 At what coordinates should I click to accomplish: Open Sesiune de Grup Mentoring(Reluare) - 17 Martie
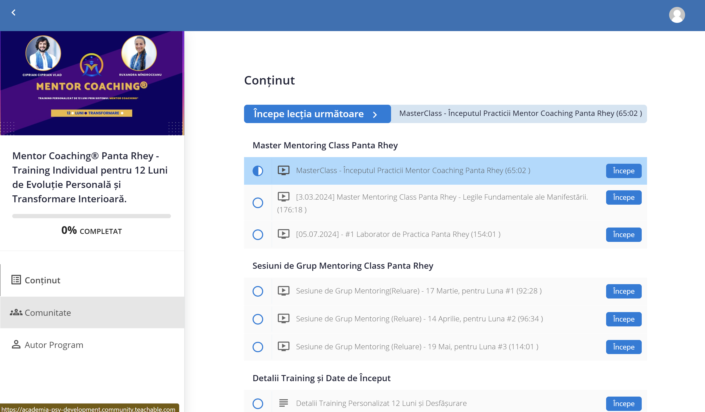point(419,291)
